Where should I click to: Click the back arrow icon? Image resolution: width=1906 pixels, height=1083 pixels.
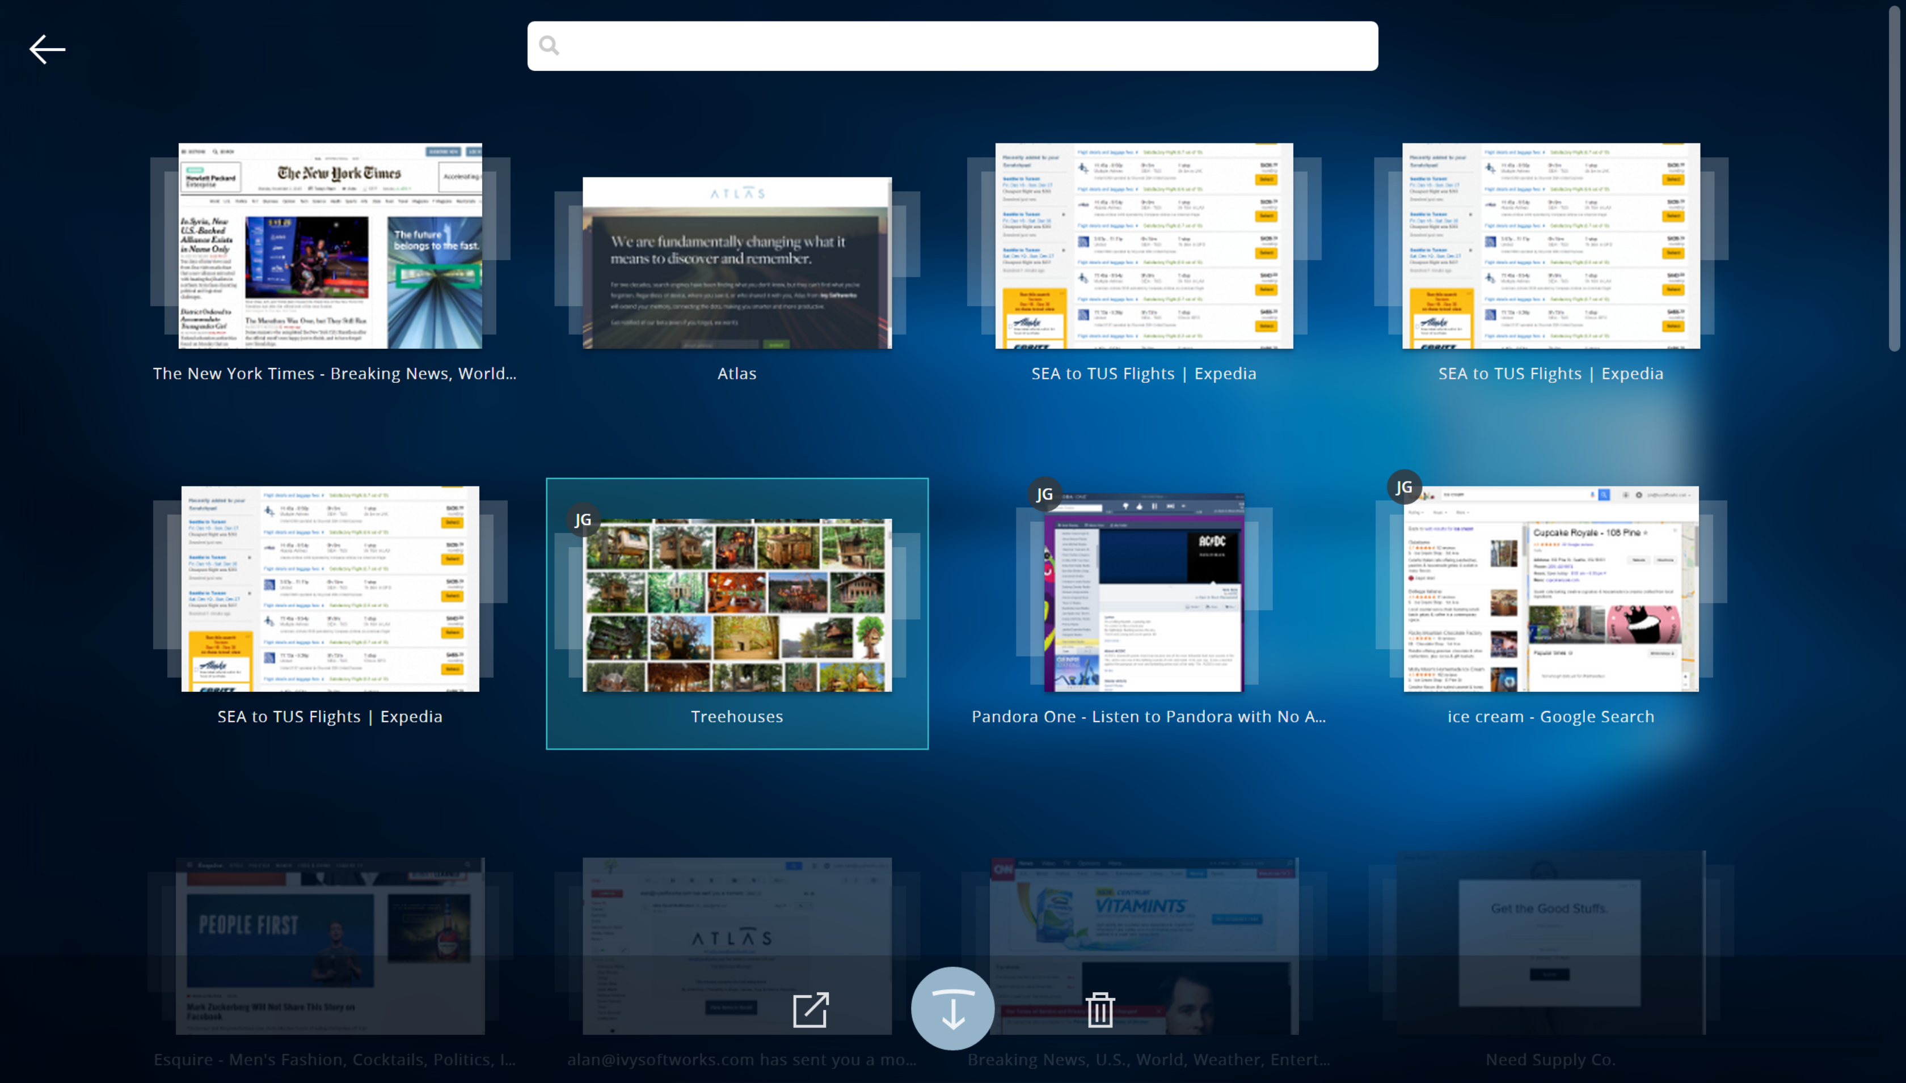tap(47, 50)
